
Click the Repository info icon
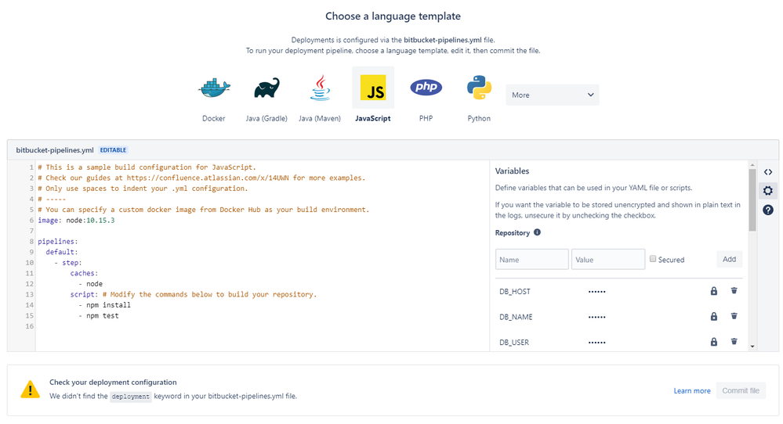point(538,232)
